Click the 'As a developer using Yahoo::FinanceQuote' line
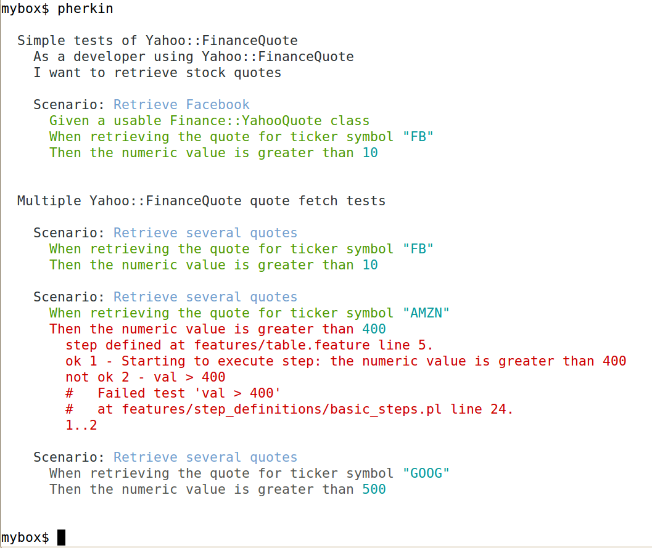The width and height of the screenshot is (652, 548). (194, 57)
